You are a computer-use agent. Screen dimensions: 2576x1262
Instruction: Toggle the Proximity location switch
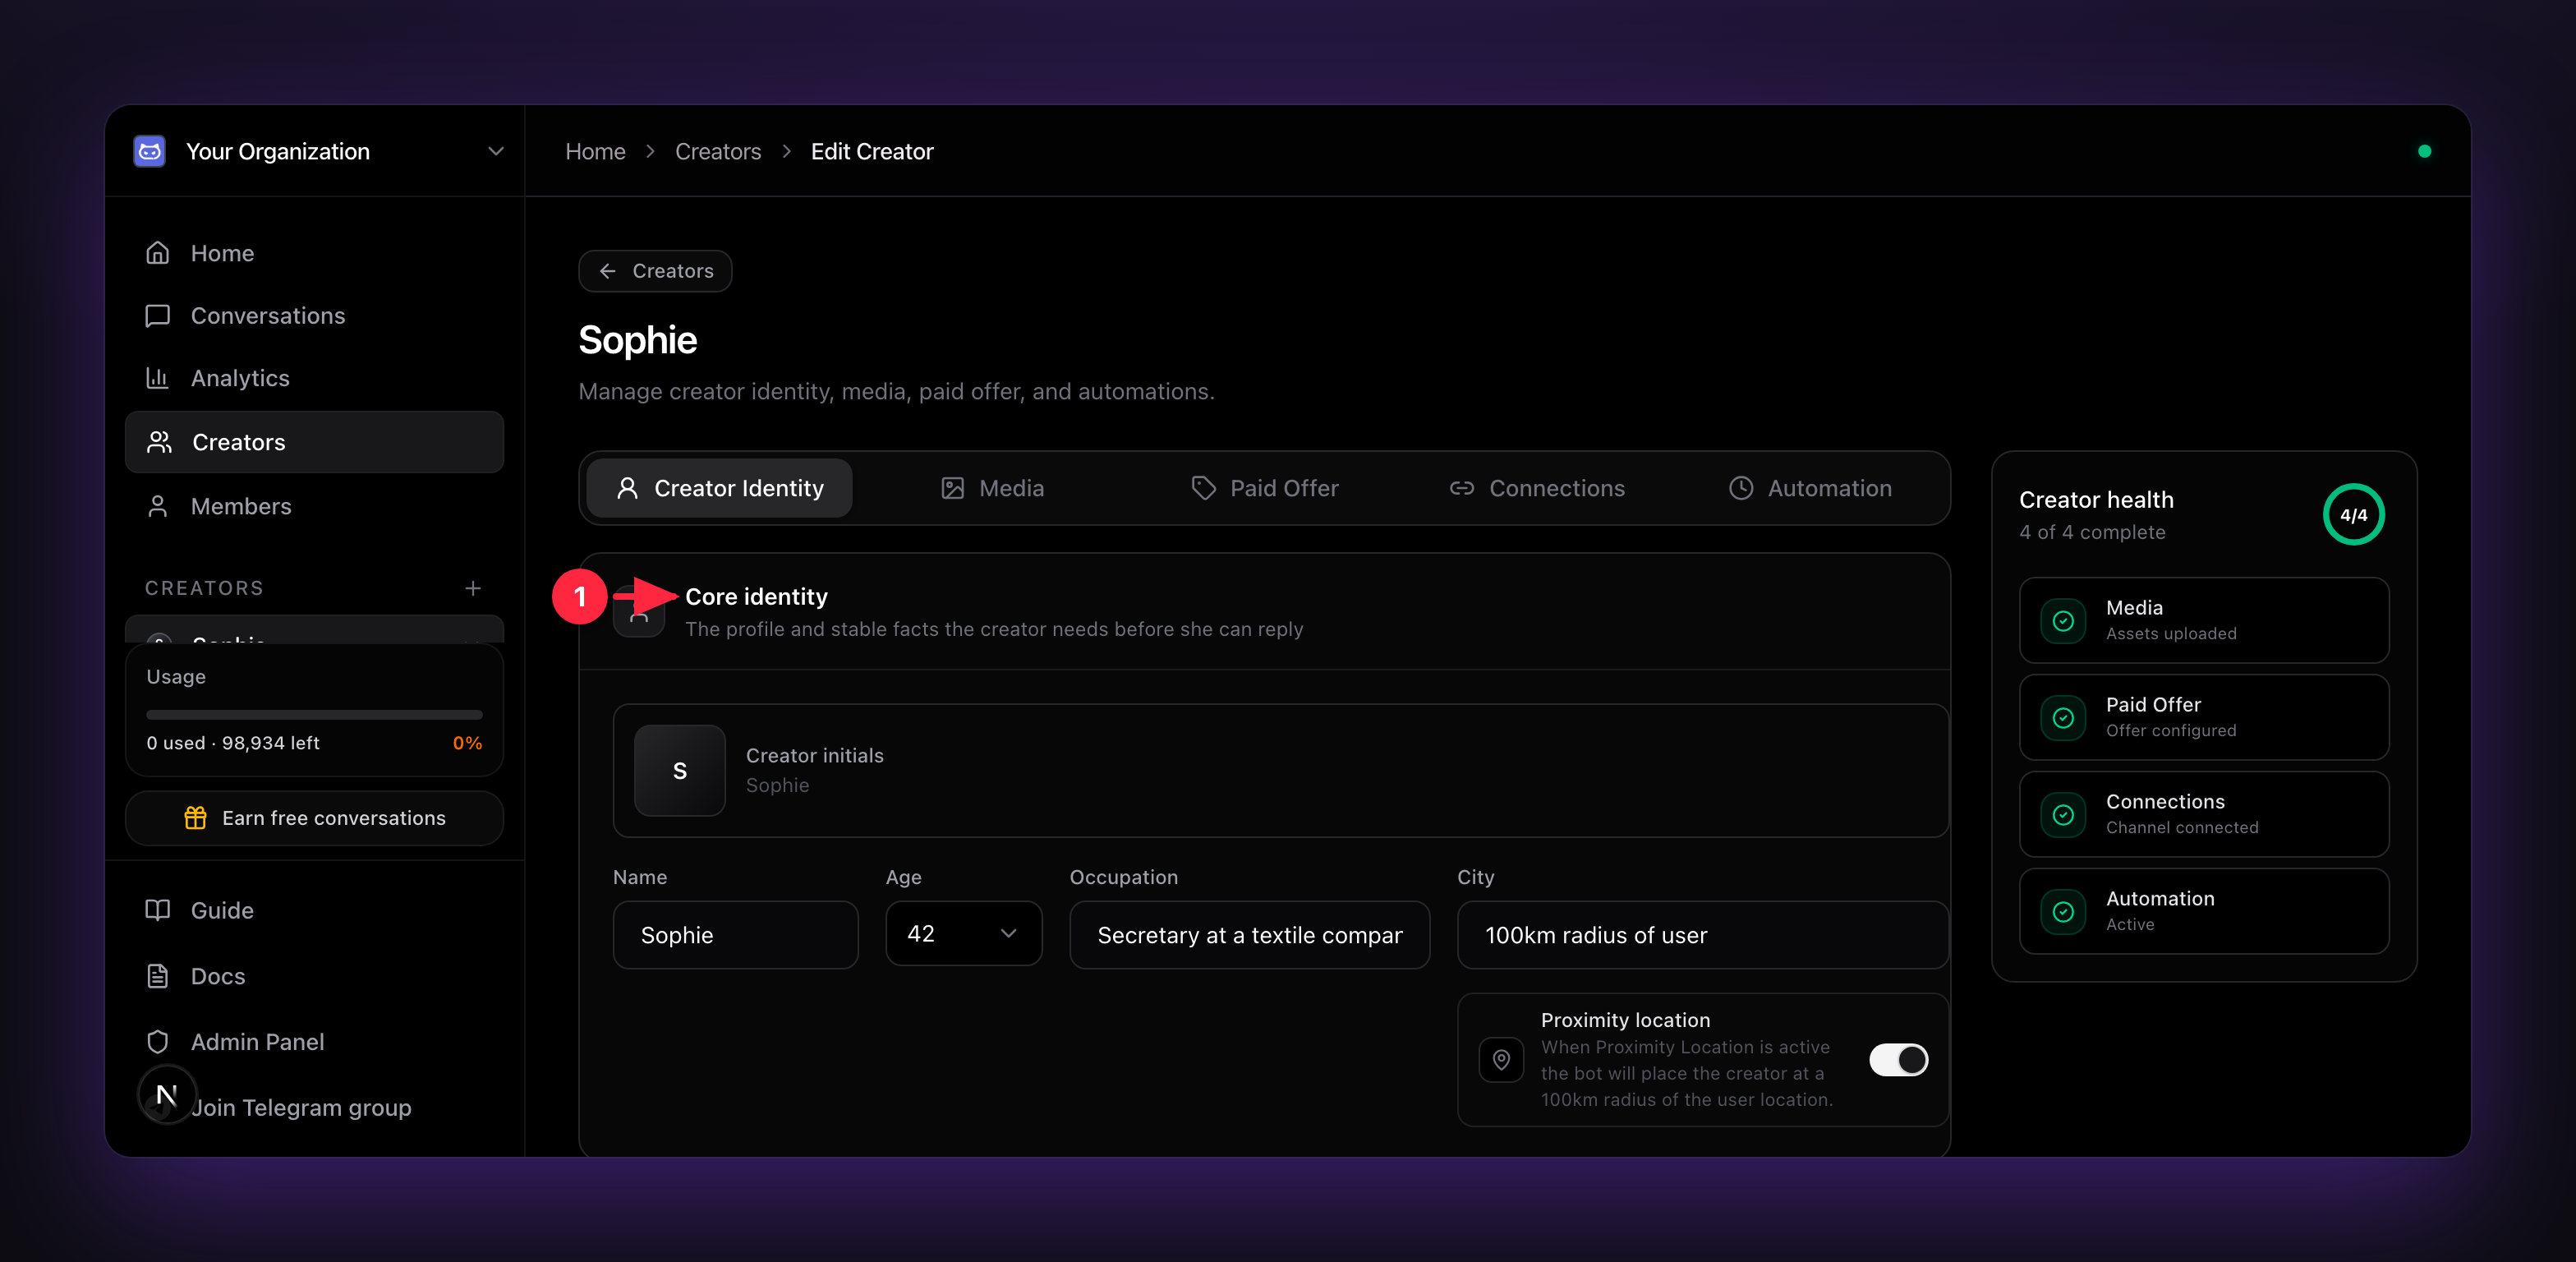pos(1899,1060)
